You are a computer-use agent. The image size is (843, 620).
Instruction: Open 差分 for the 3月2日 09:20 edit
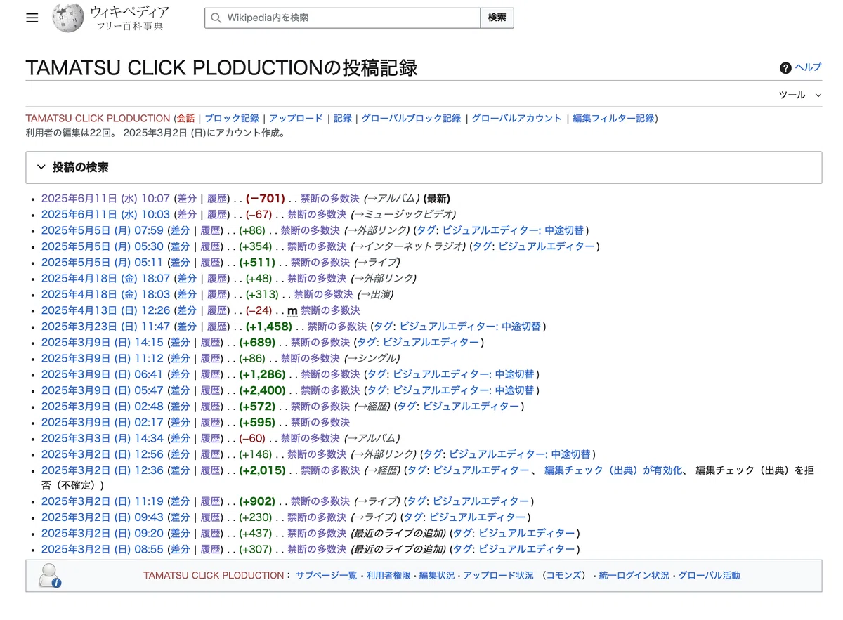[181, 534]
